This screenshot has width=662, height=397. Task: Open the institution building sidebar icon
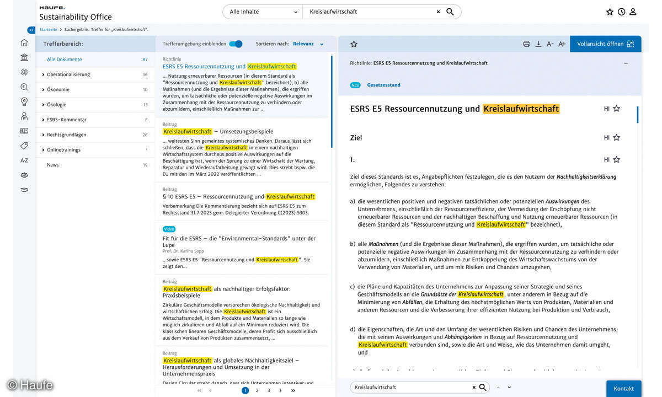click(x=24, y=57)
